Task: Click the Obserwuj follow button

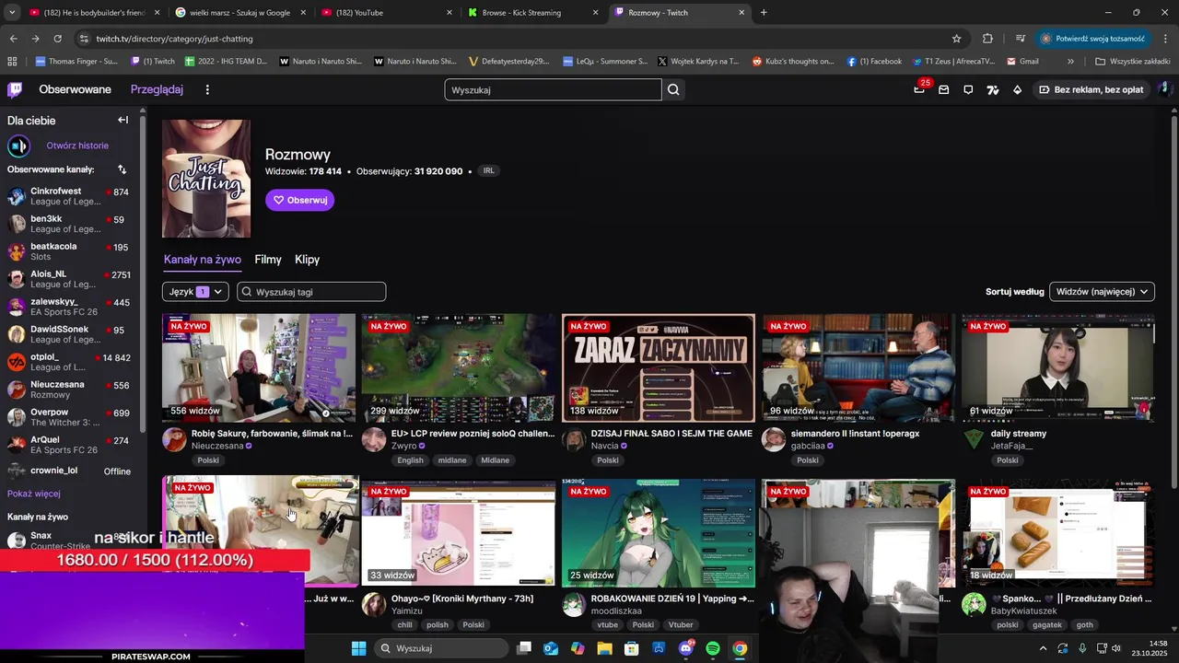Action: (x=299, y=200)
